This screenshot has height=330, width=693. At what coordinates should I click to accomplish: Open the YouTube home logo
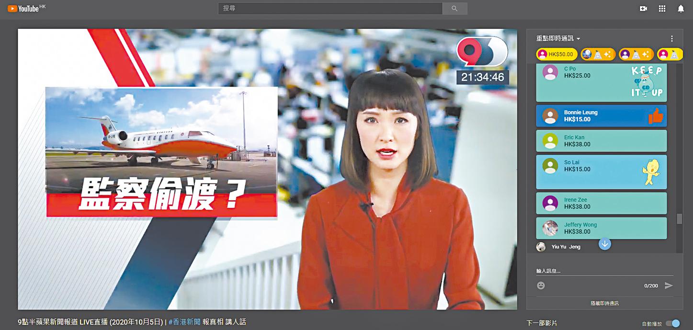pos(26,8)
